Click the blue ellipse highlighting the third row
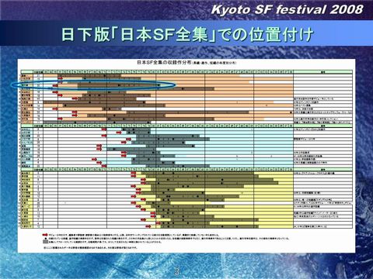This screenshot has width=373, height=279. pos(93,84)
